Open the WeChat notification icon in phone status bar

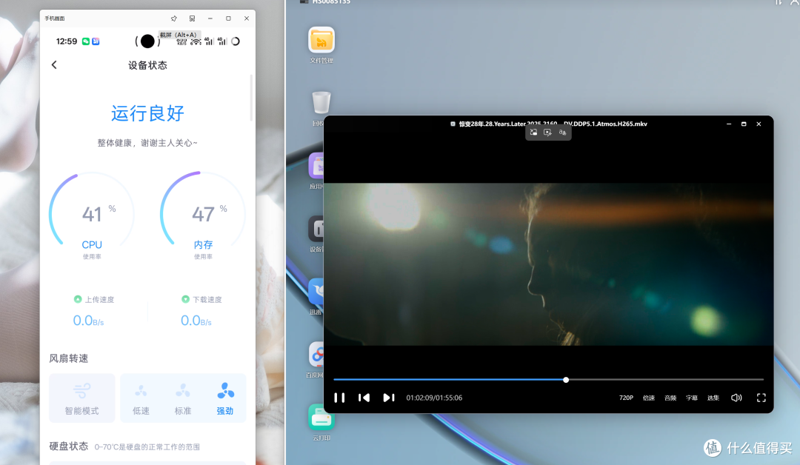[86, 41]
